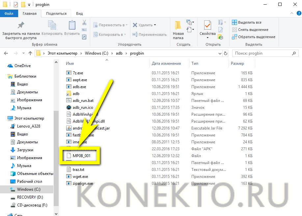Click the Поиск: progbin search field
This screenshot has width=302, height=216.
[265, 53]
